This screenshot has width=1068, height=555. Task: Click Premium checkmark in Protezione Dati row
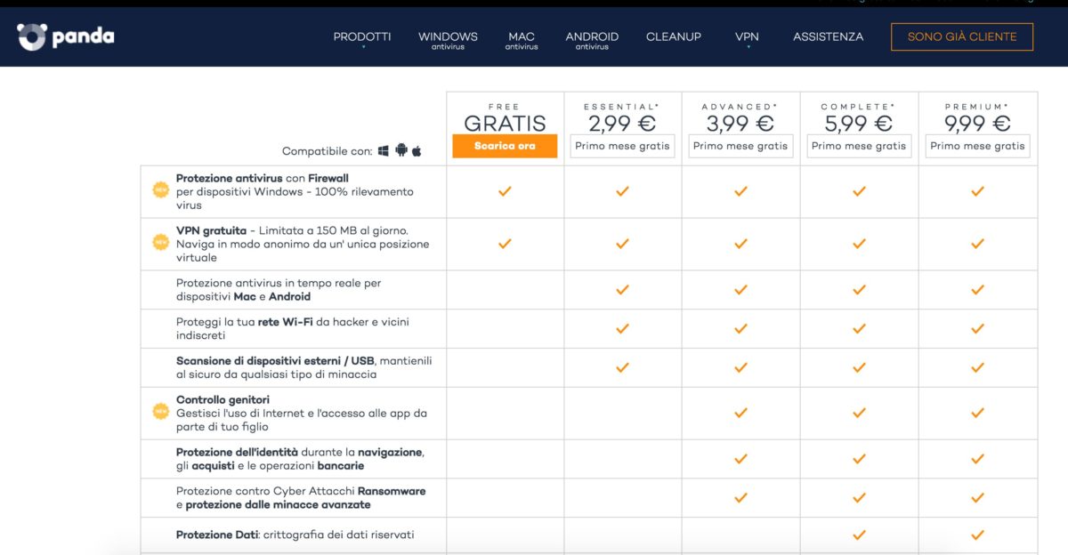pos(977,535)
